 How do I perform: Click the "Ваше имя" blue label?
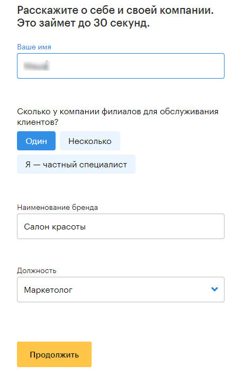(x=34, y=47)
